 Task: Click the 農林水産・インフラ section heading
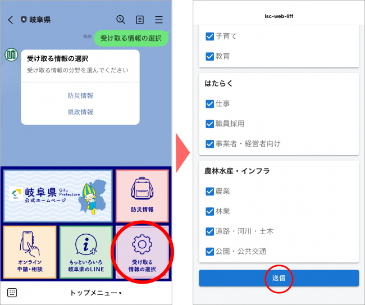(237, 171)
